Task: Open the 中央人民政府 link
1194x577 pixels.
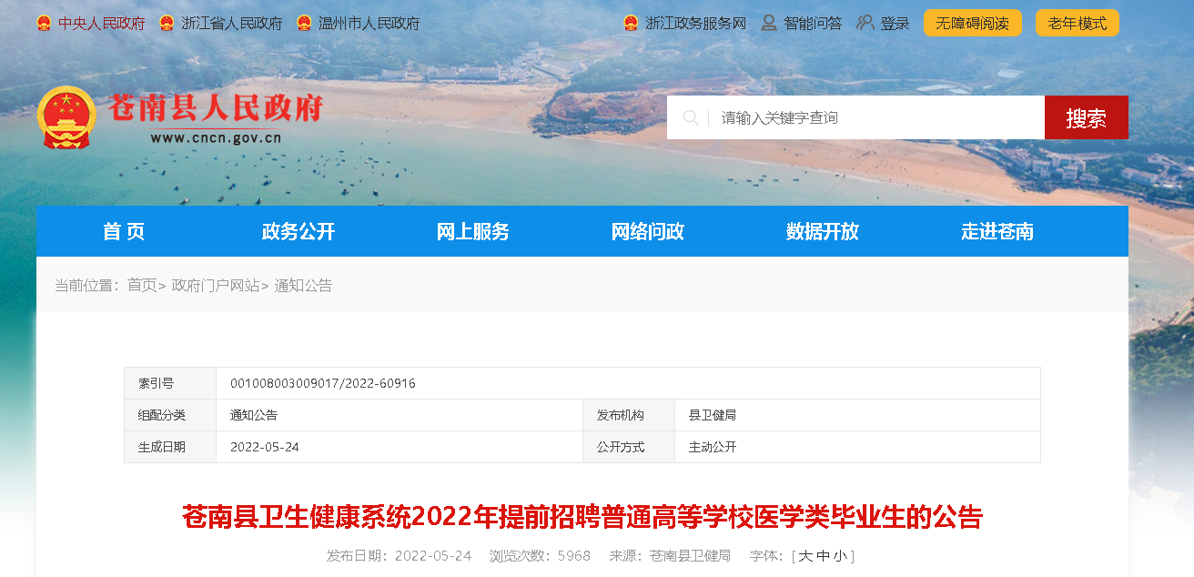Action: [101, 24]
